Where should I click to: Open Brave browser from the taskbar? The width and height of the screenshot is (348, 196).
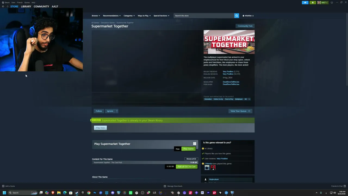(53, 193)
